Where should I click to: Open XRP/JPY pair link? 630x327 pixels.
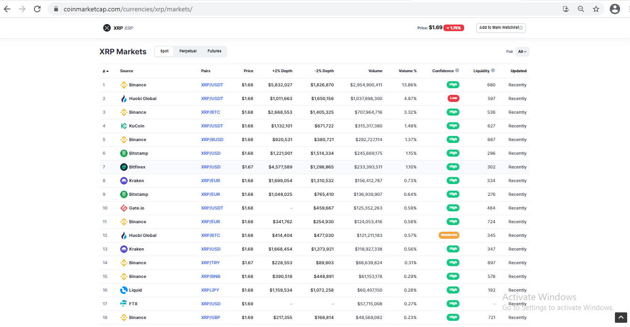(x=211, y=290)
